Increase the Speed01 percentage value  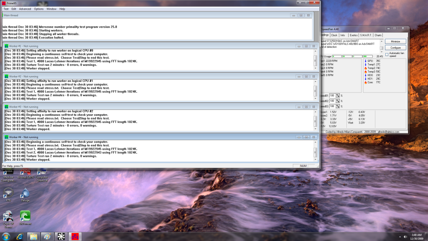click(x=337, y=94)
